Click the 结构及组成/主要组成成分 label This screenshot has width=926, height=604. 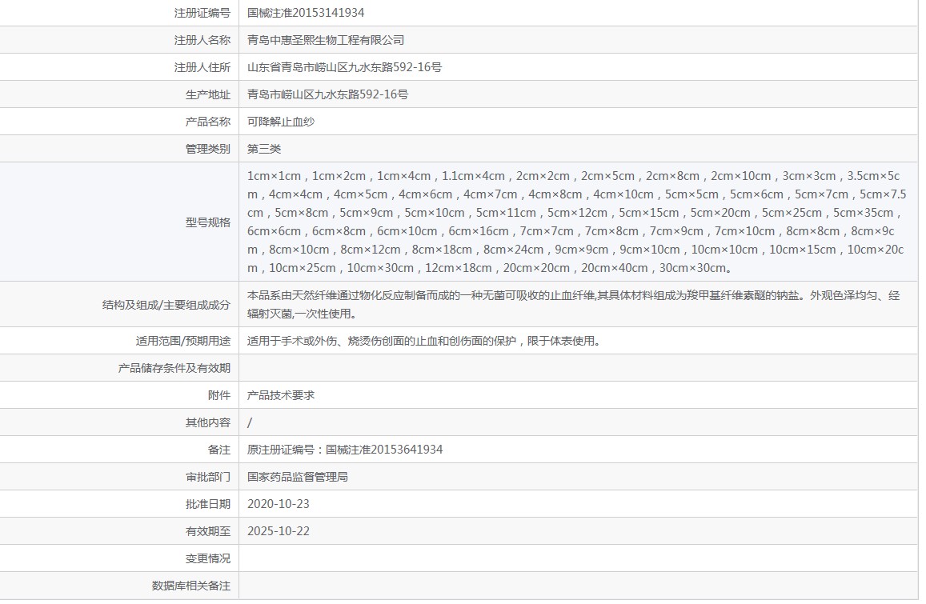(x=166, y=305)
